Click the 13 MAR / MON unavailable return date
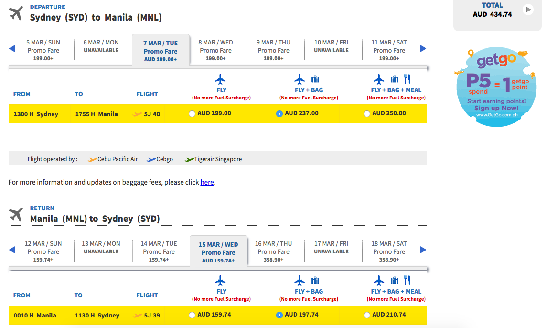The height and width of the screenshot is (328, 547). point(101,247)
